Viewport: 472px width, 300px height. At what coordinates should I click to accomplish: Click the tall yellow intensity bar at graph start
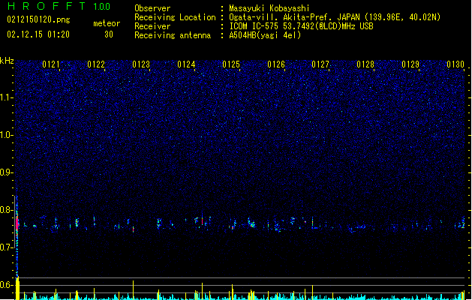[17, 289]
